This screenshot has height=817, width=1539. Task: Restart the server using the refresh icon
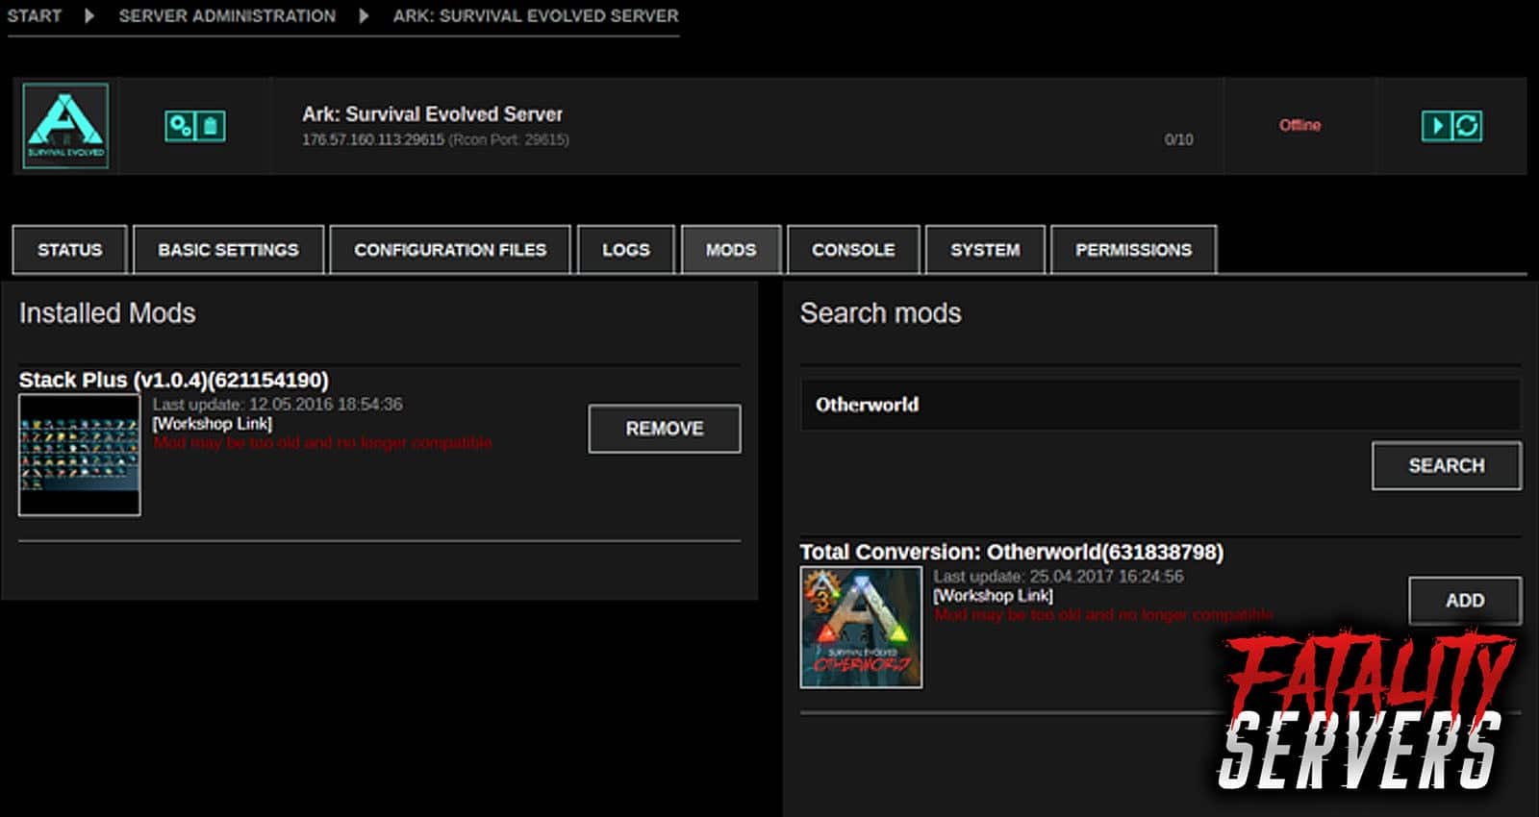tap(1467, 125)
